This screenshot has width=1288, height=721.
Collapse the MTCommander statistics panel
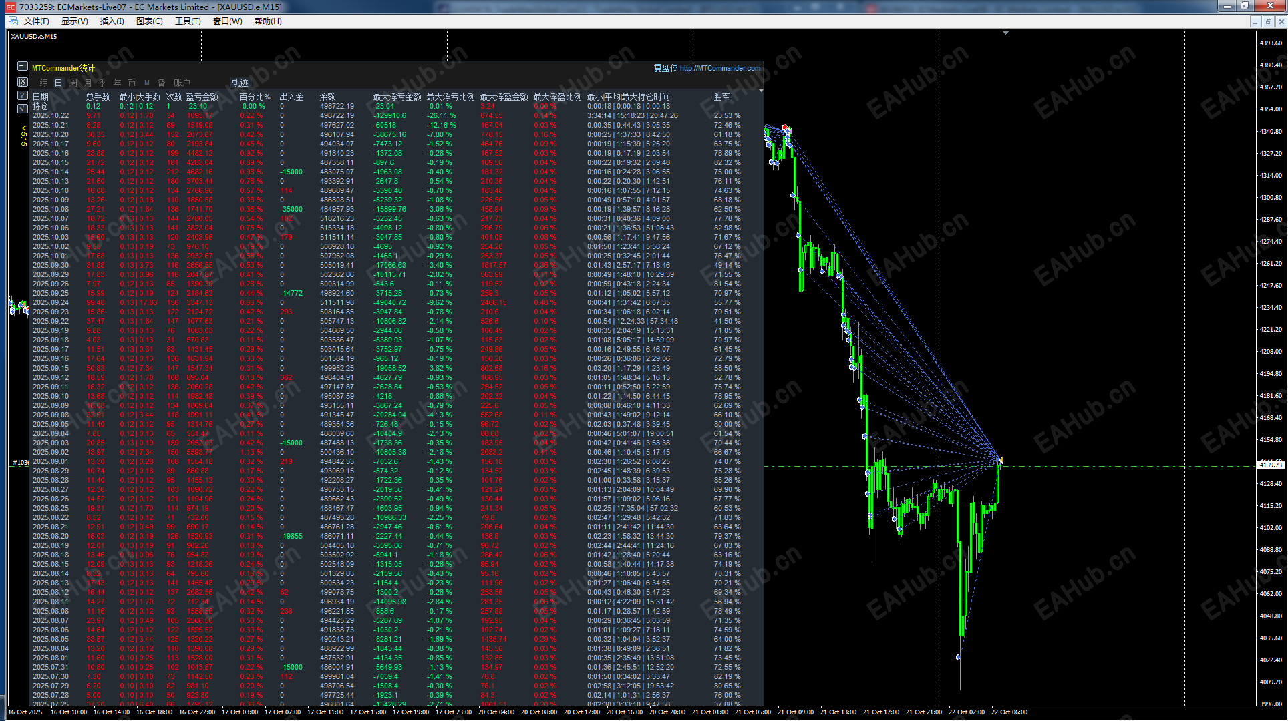(22, 67)
